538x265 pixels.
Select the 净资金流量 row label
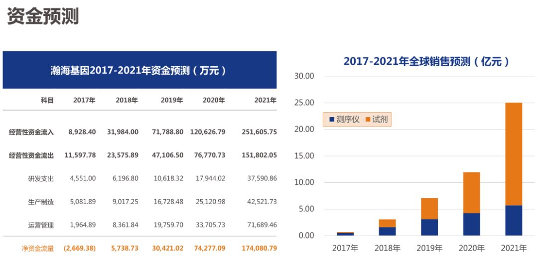pos(38,248)
